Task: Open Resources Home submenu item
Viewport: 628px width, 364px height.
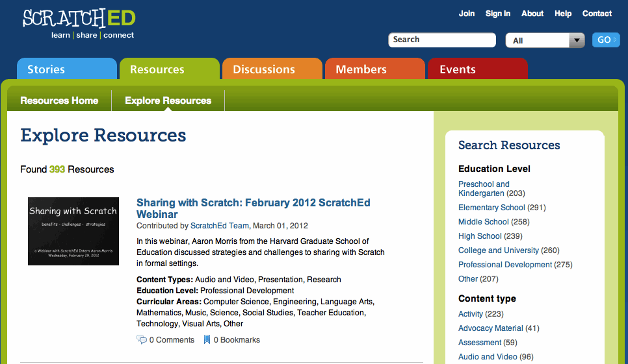Action: pyautogui.click(x=59, y=101)
